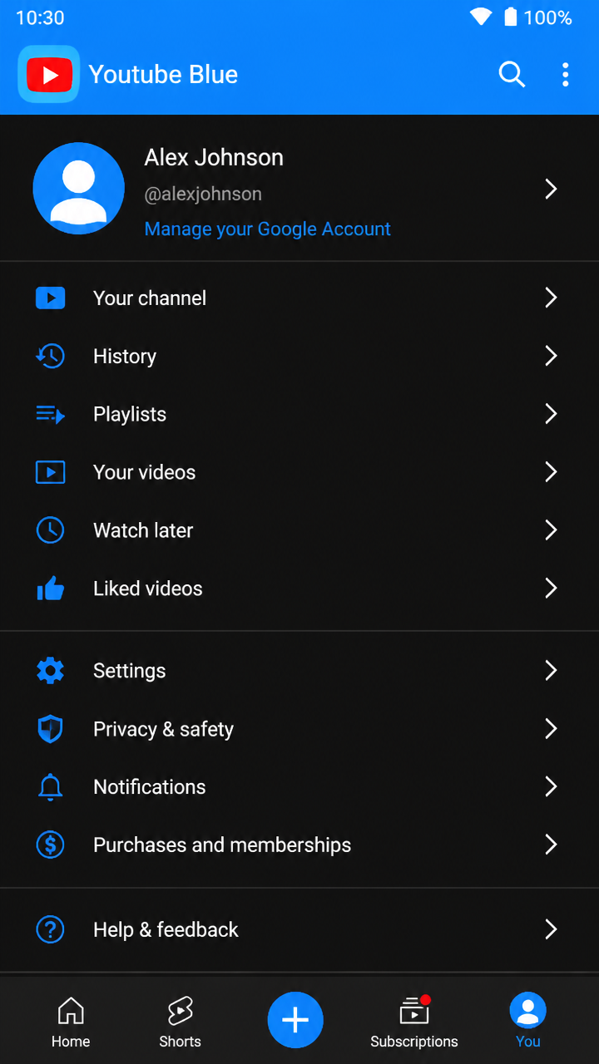Expand the Liked videos row chevron
The width and height of the screenshot is (599, 1064).
point(551,589)
